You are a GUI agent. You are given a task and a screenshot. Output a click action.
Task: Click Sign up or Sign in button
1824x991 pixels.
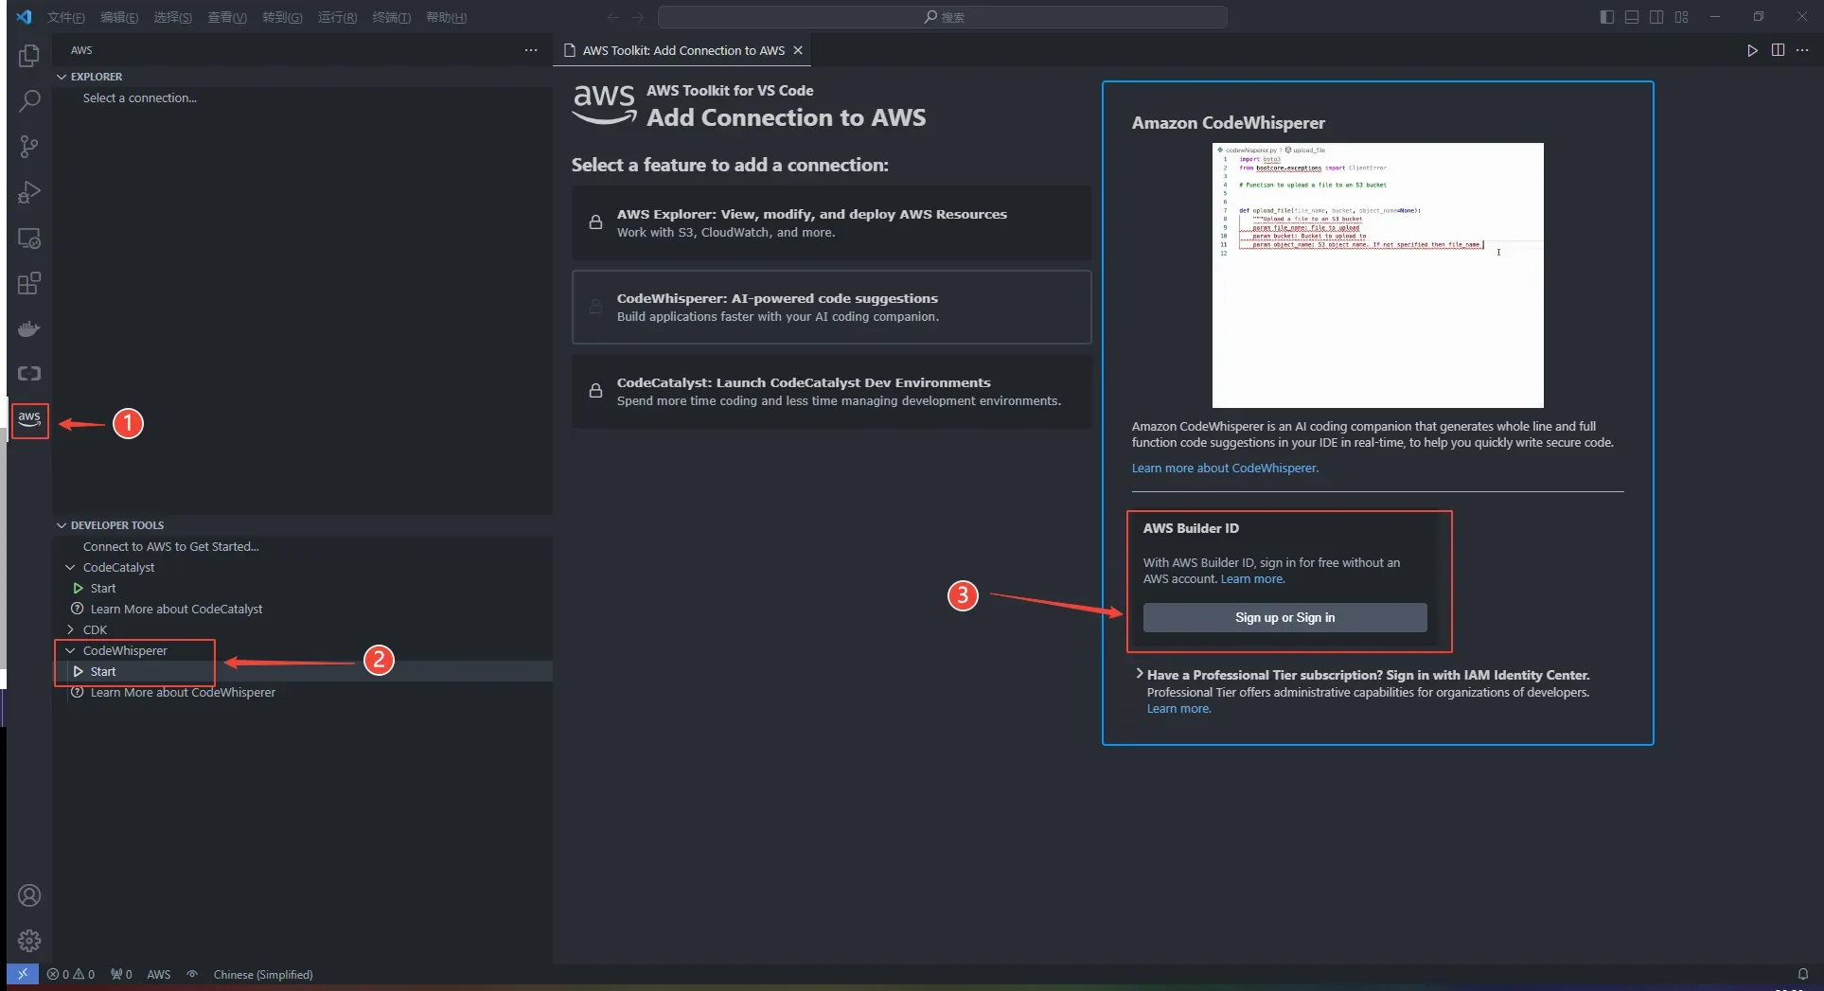coord(1284,617)
